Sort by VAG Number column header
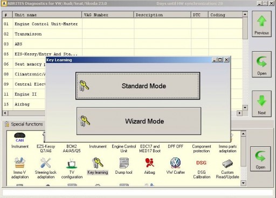 pyautogui.click(x=108, y=15)
